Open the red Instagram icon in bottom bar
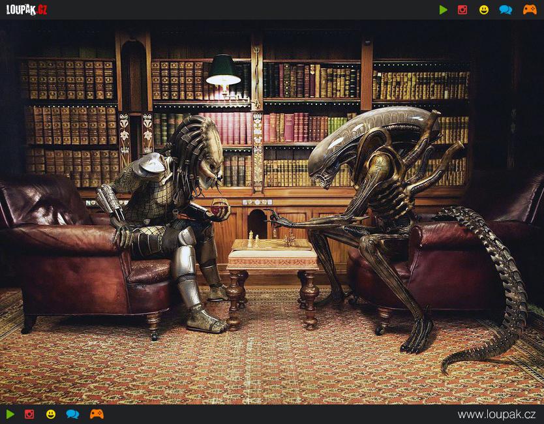Screen dimensions: 544x424 tap(29, 414)
